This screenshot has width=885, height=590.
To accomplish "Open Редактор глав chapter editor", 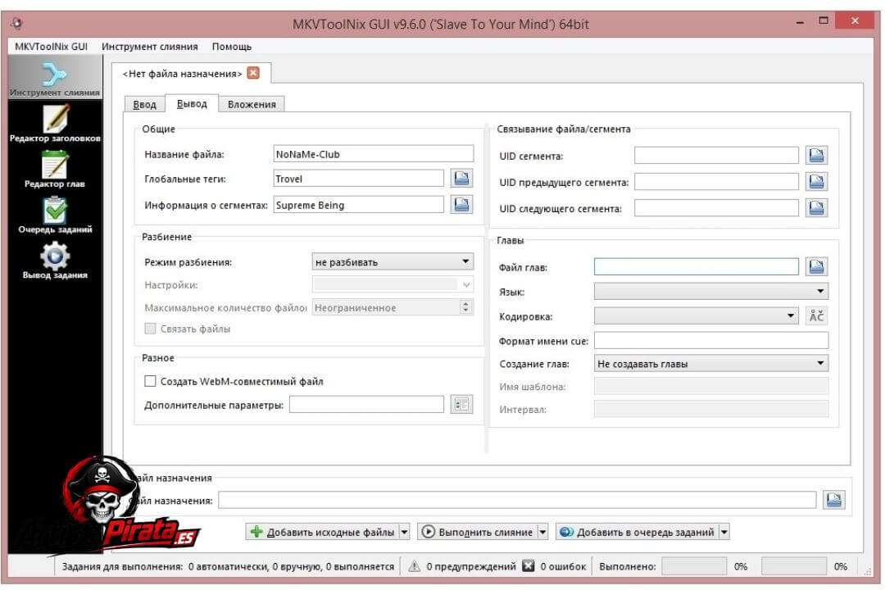I will pyautogui.click(x=55, y=169).
